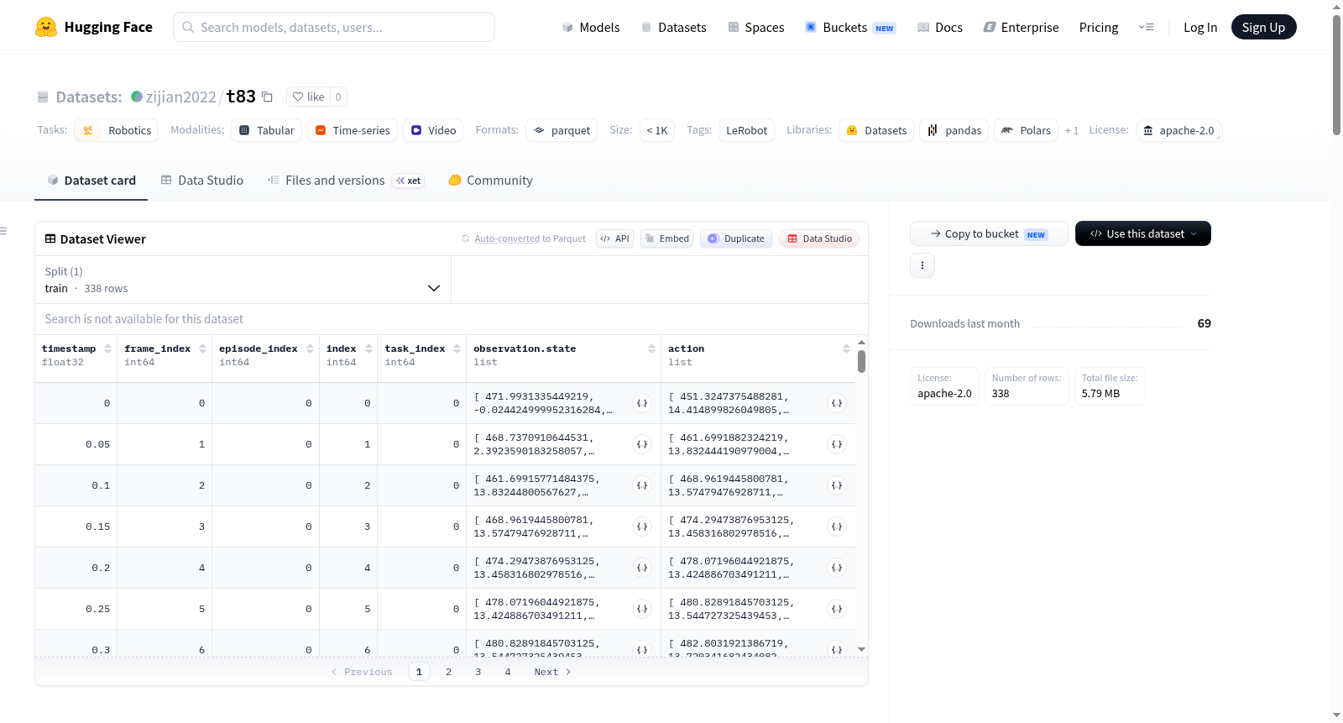Image resolution: width=1343 pixels, height=723 pixels.
Task: Switch to the Data Studio tab
Action: (202, 181)
